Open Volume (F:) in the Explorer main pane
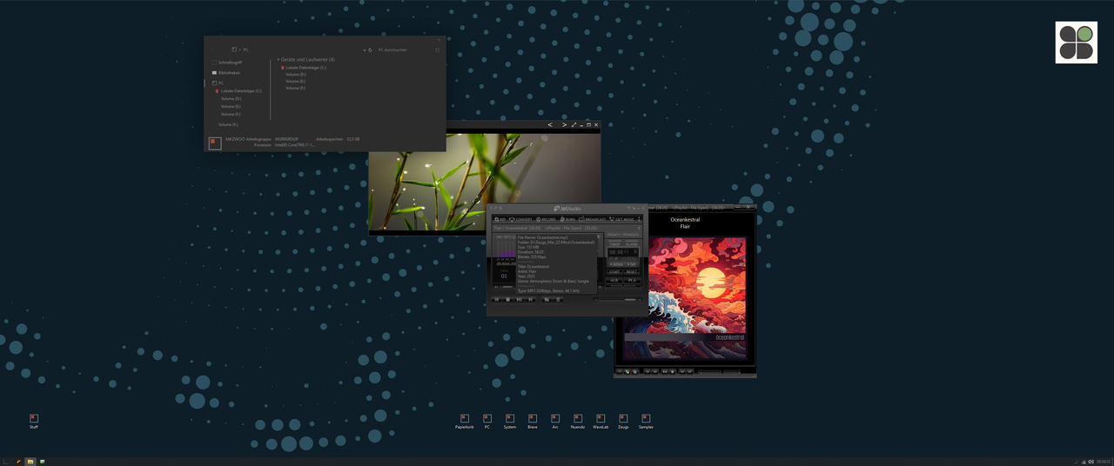The height and width of the screenshot is (466, 1114). [x=296, y=88]
